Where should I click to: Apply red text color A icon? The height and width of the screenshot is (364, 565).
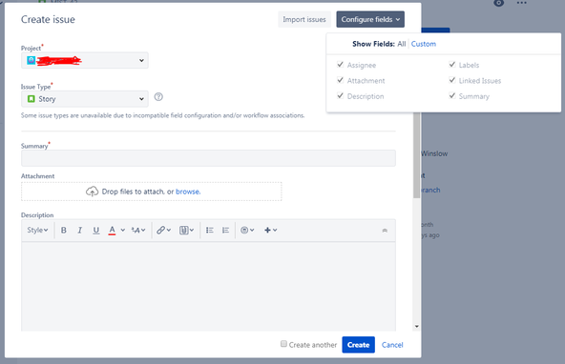[112, 231]
